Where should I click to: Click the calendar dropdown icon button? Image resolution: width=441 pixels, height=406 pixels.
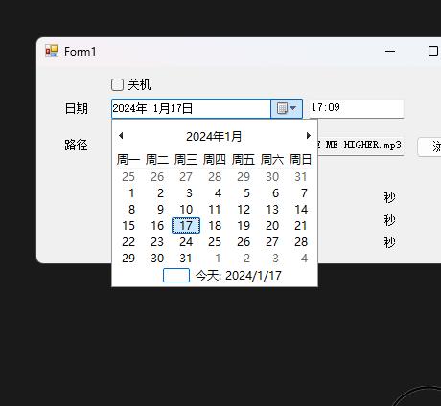(x=287, y=108)
